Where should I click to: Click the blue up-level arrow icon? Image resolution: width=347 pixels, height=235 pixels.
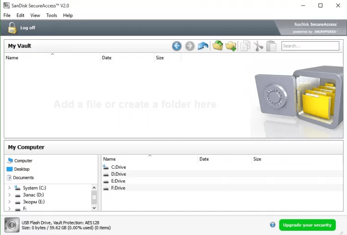[x=203, y=46]
